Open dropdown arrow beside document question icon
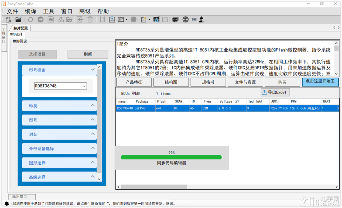Image resolution: width=342 pixels, height=208 pixels. [x=149, y=20]
